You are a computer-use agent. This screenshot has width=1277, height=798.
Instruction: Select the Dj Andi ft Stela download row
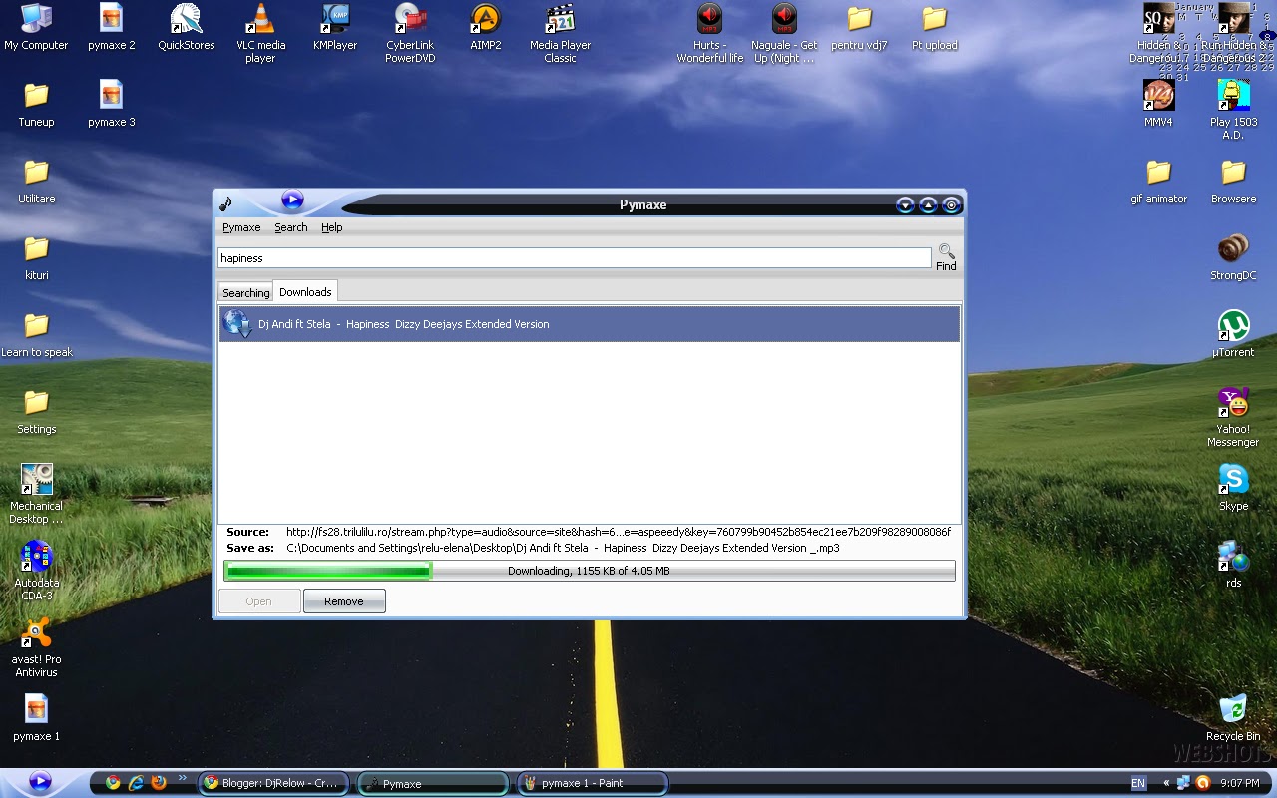coord(590,324)
